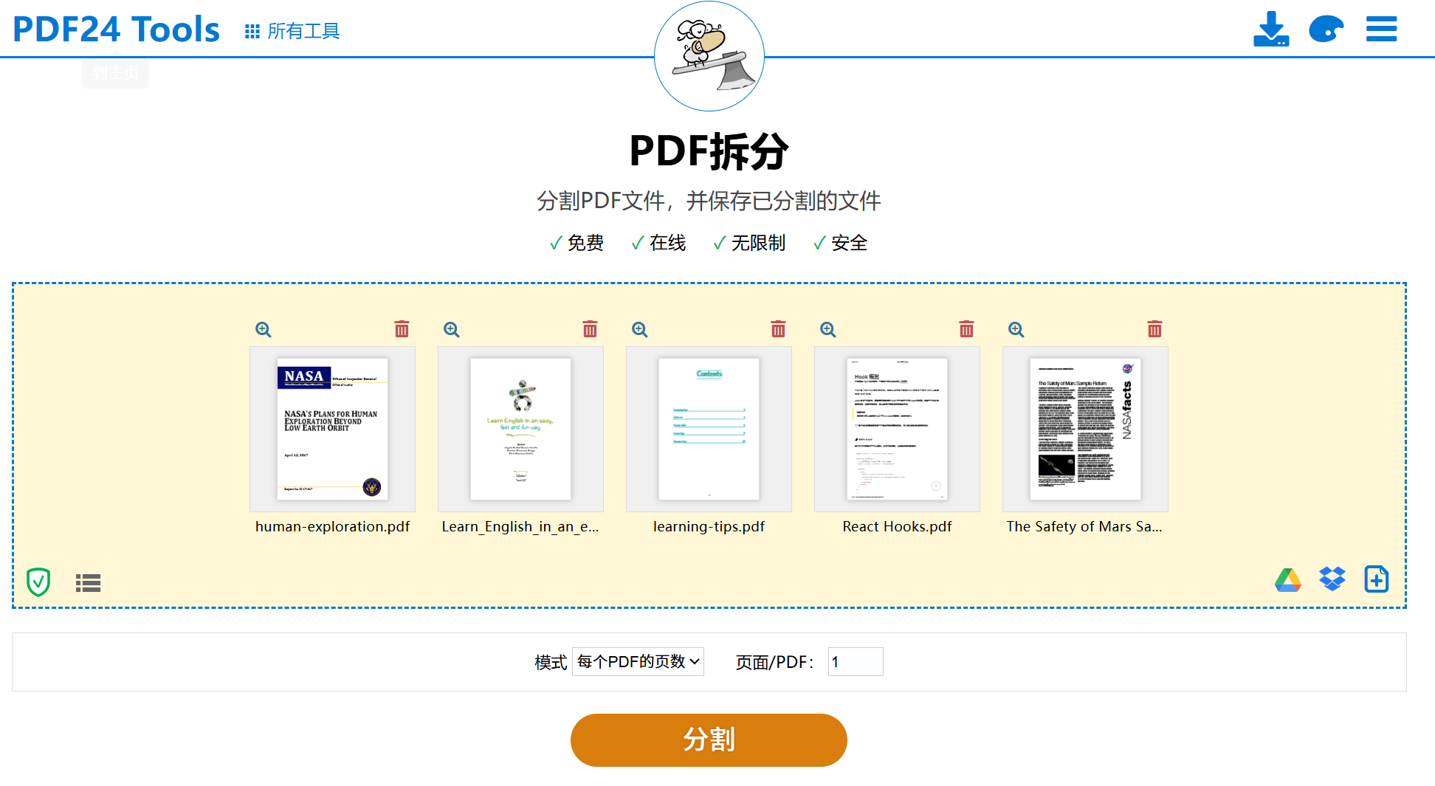Screen dimensions: 1435x786
Task: Preview Learn_English PDF with magnifier icon
Action: 452,329
